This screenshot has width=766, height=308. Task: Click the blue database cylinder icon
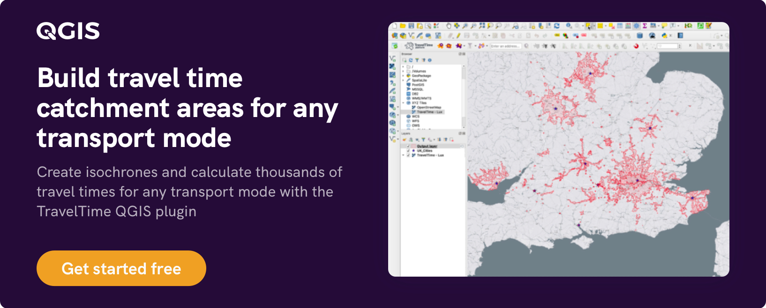[x=639, y=36]
